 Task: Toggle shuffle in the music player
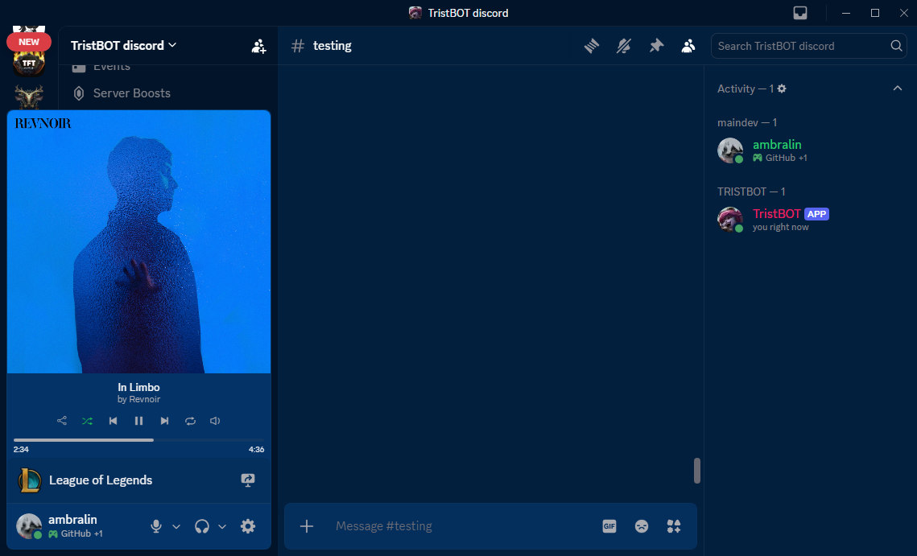click(87, 421)
